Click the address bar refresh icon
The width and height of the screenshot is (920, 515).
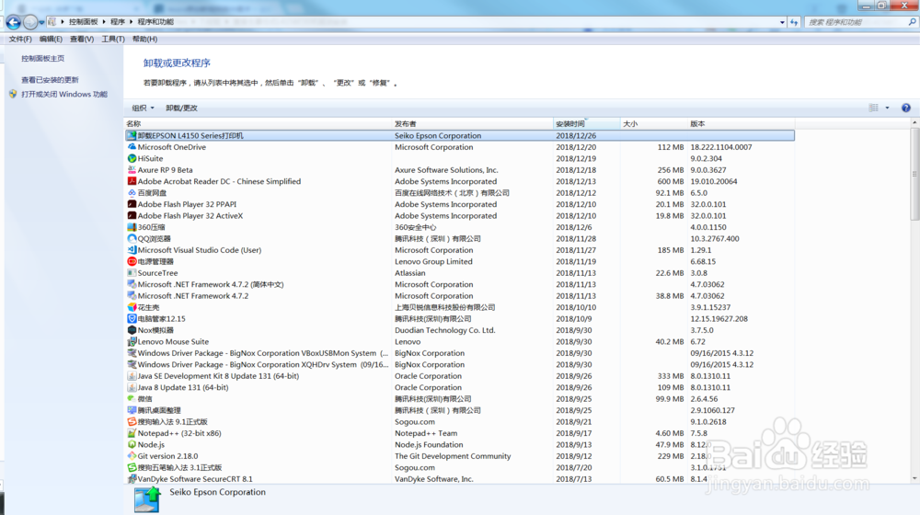pyautogui.click(x=794, y=22)
